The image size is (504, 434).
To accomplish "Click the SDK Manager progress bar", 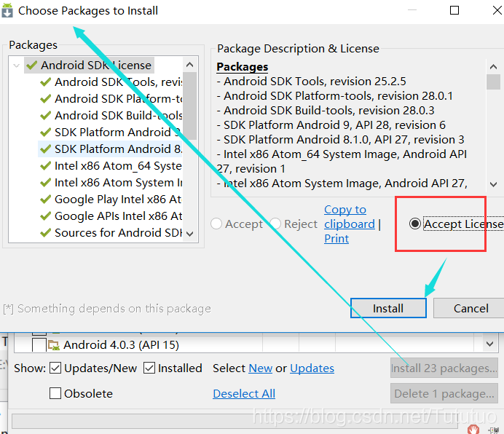I will 235,421.
